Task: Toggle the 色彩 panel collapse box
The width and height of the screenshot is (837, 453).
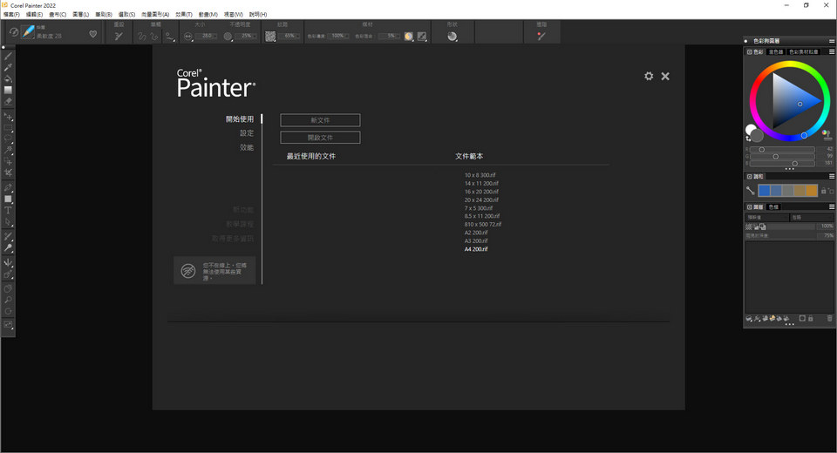Action: [749, 52]
